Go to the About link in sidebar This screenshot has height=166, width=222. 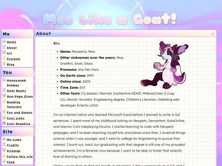point(12,48)
